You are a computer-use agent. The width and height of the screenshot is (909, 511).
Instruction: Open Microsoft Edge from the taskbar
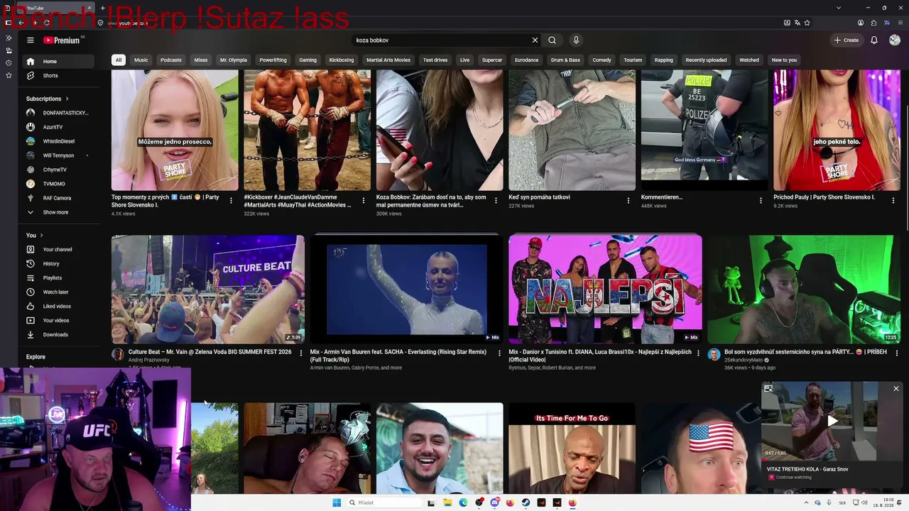point(463,502)
